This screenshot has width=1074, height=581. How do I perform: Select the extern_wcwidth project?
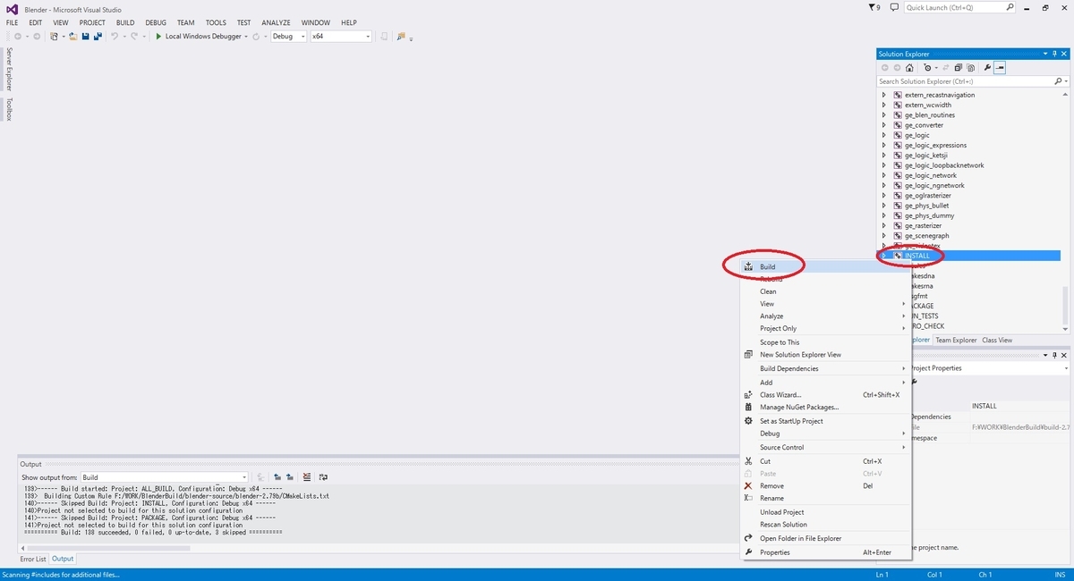click(x=928, y=105)
